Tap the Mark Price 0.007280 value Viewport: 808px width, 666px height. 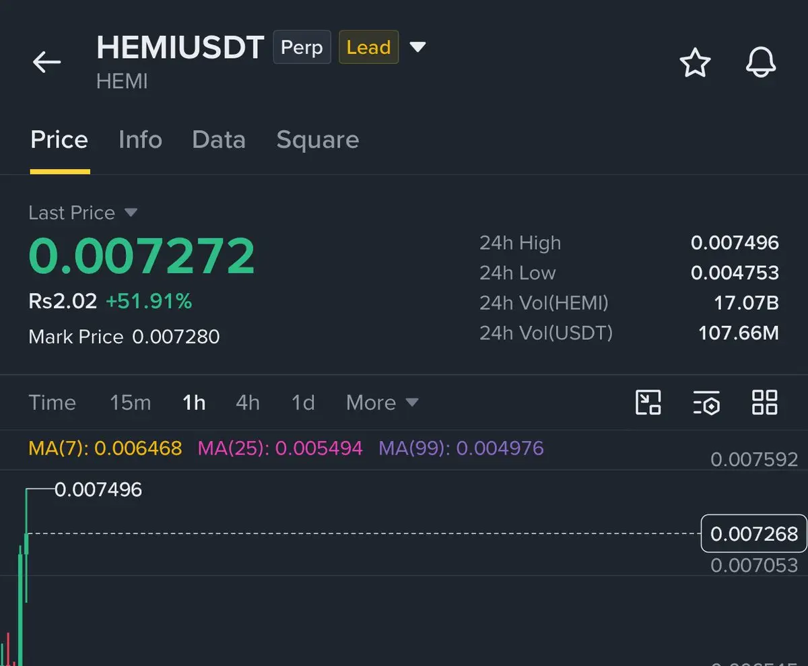pyautogui.click(x=176, y=337)
